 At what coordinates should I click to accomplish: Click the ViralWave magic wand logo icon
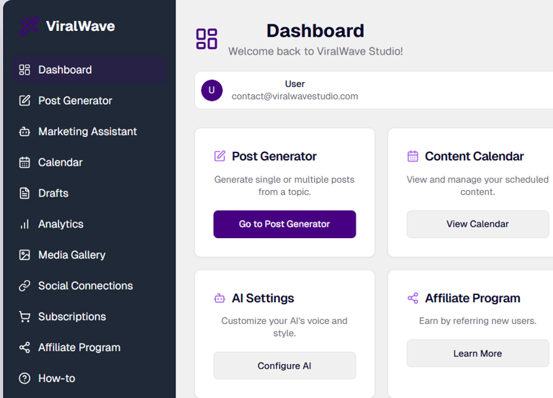pos(29,26)
